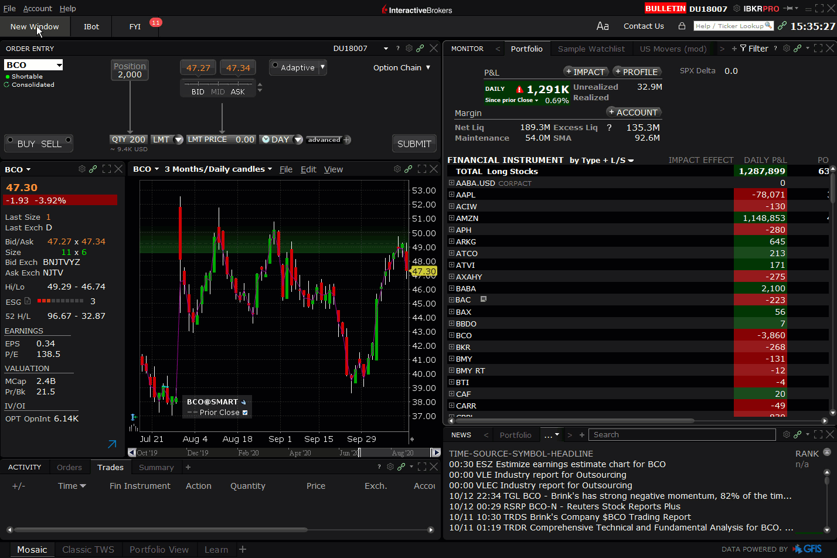Expand the CARR portfolio row
837x558 pixels.
(451, 406)
